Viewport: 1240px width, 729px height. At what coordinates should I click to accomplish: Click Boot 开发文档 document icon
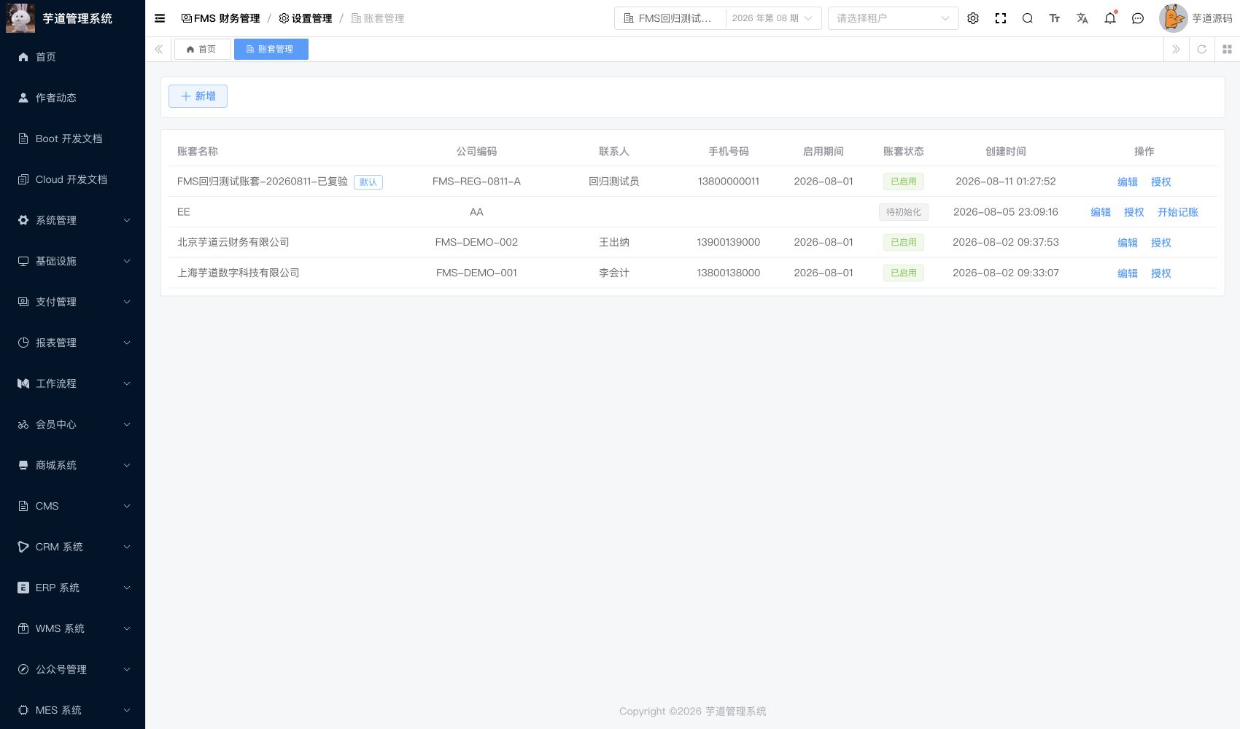tap(23, 139)
